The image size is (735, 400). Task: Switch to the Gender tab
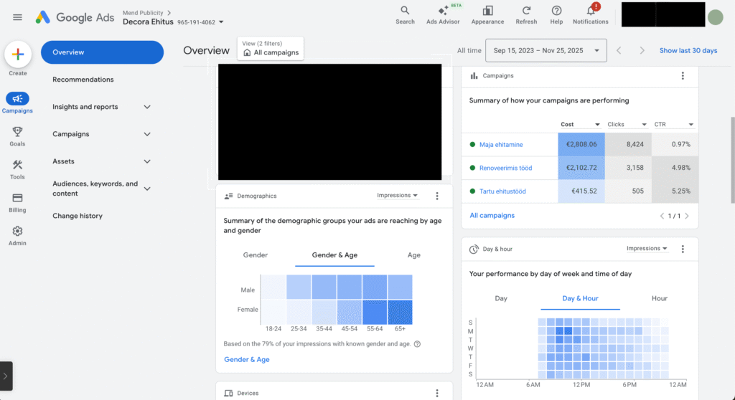(256, 255)
